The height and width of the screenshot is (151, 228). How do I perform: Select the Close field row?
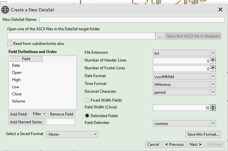coord(43,94)
